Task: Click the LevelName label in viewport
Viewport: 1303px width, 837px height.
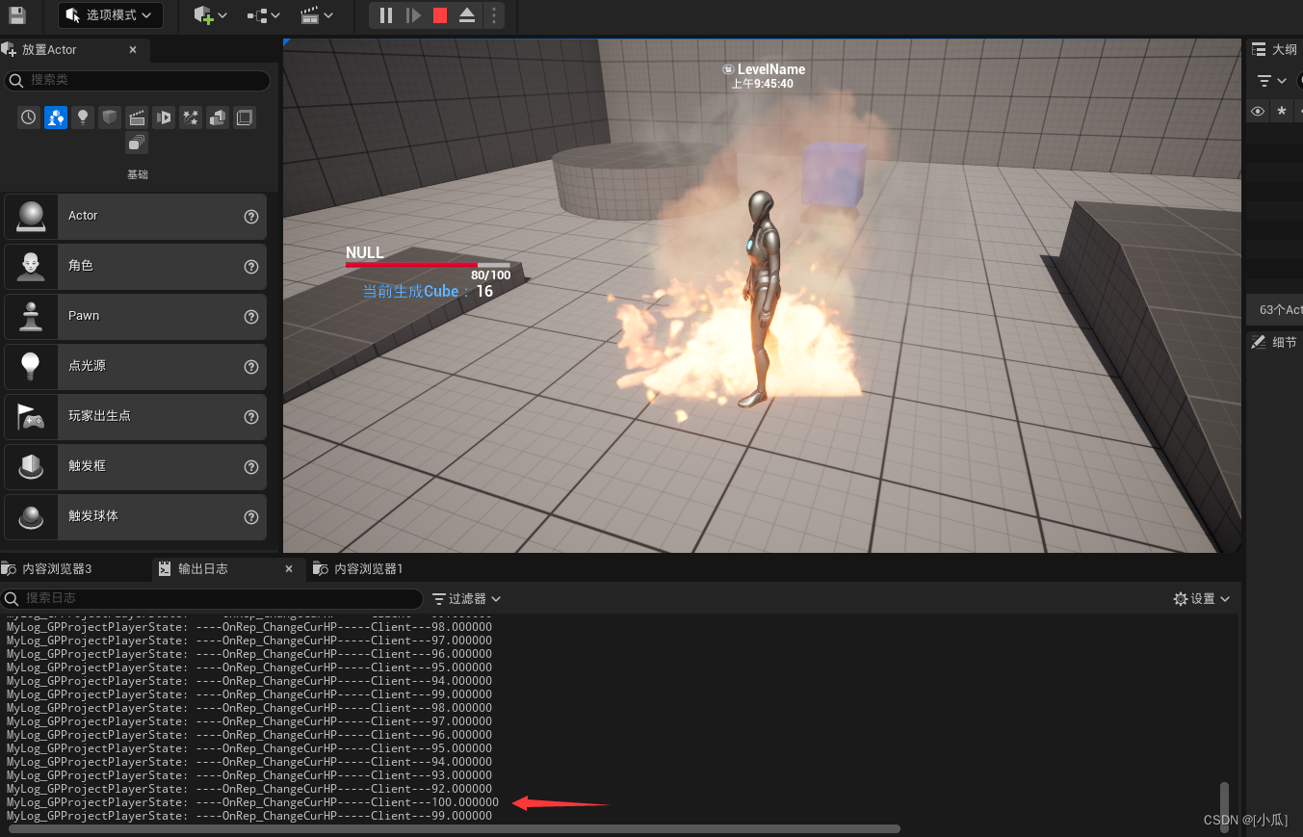Action: coord(771,69)
